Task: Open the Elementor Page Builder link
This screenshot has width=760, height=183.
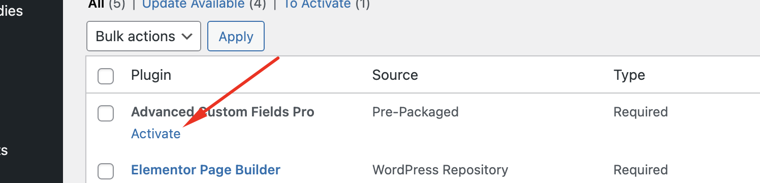Action: [206, 170]
